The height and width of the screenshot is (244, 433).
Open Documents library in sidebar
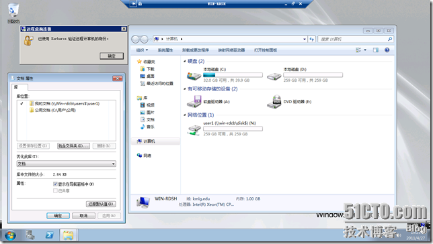[147, 119]
